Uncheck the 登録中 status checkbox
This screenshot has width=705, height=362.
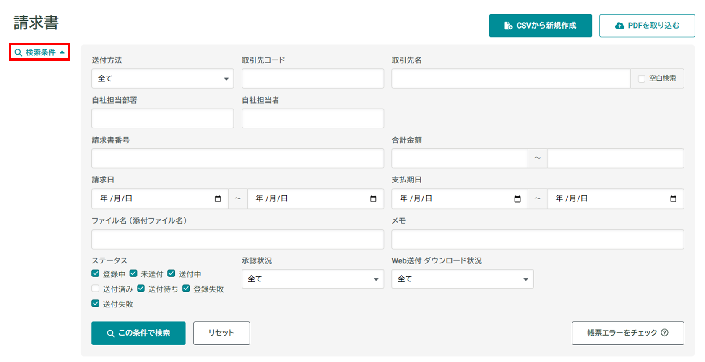(x=96, y=273)
